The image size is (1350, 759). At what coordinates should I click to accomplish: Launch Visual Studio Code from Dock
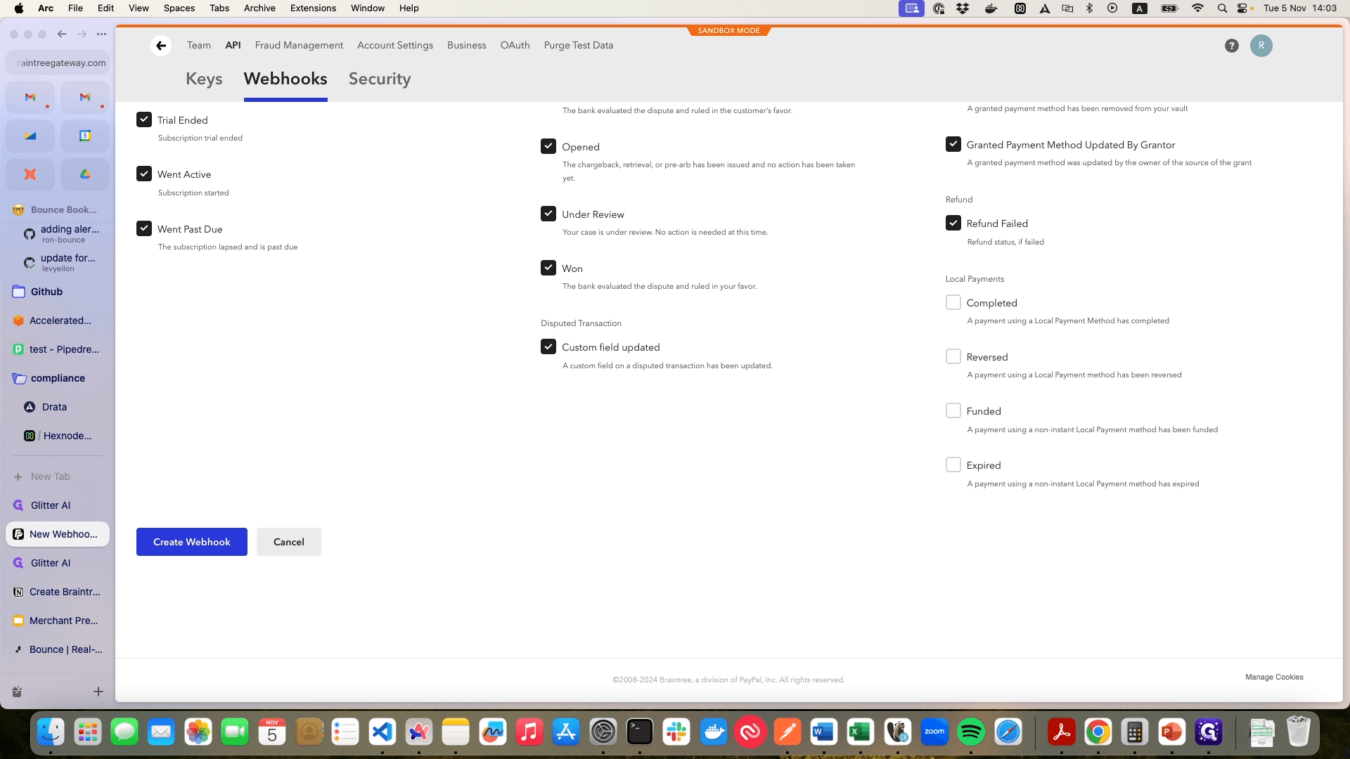click(x=382, y=732)
